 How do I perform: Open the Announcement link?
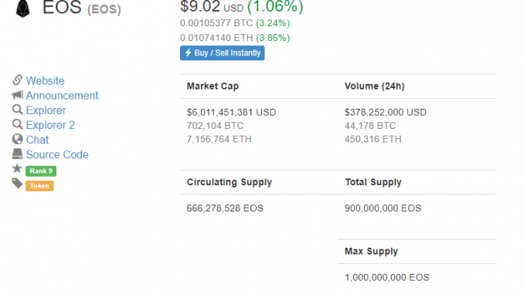[x=62, y=96]
